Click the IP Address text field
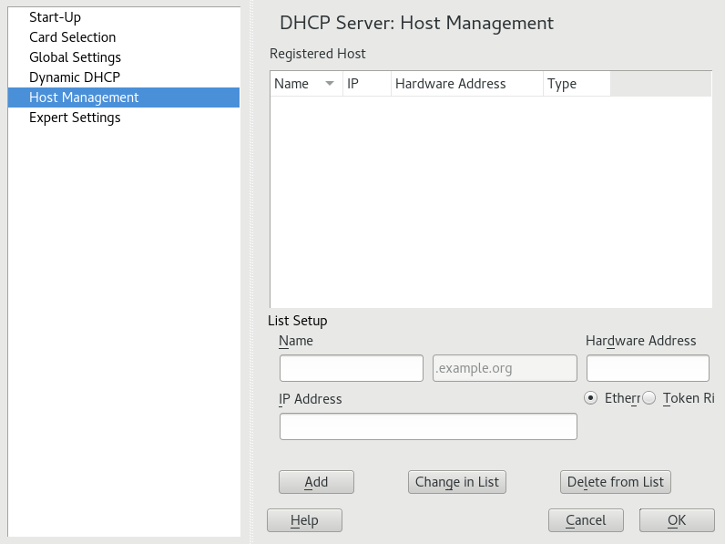725x544 pixels. (x=428, y=426)
